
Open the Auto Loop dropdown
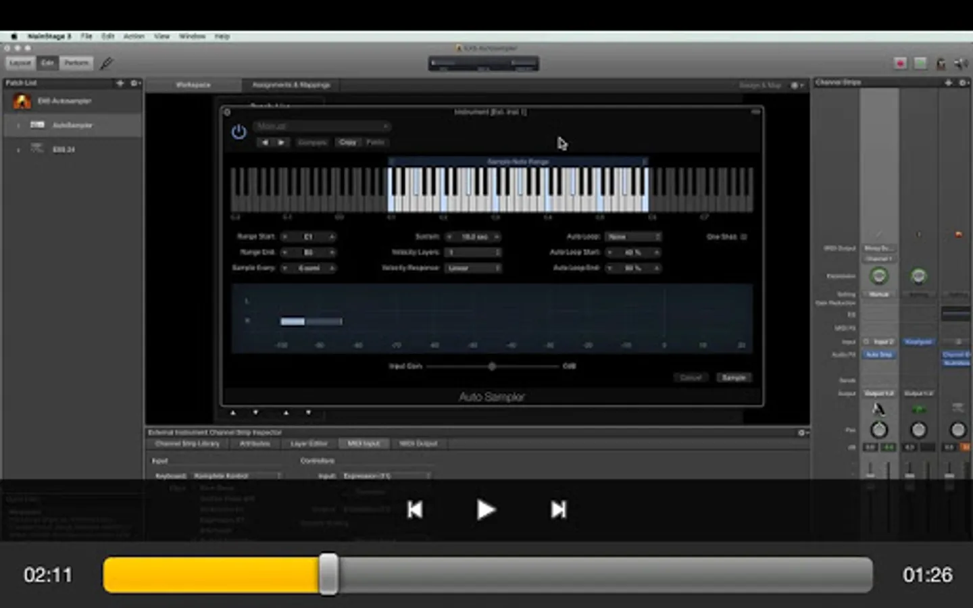[633, 236]
